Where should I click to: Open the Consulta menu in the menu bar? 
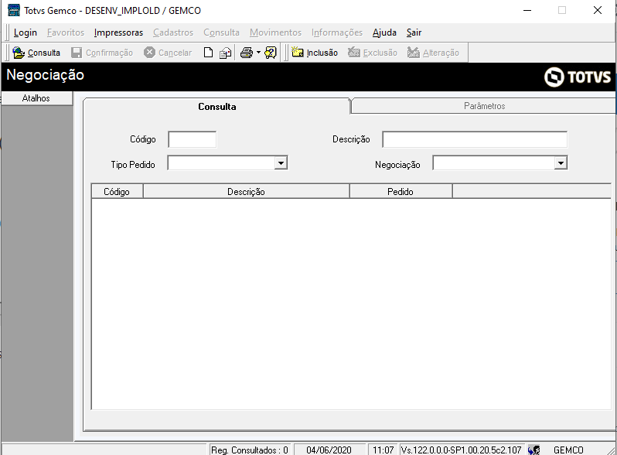[222, 32]
